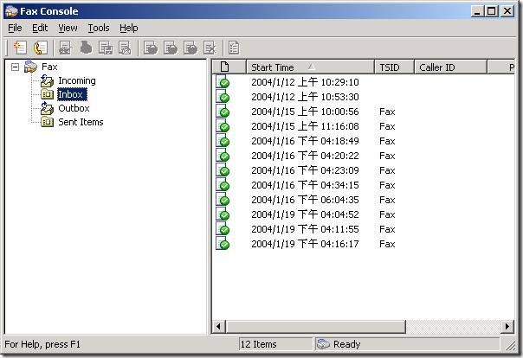Open the Help menu
This screenshot has width=523, height=358.
click(129, 28)
